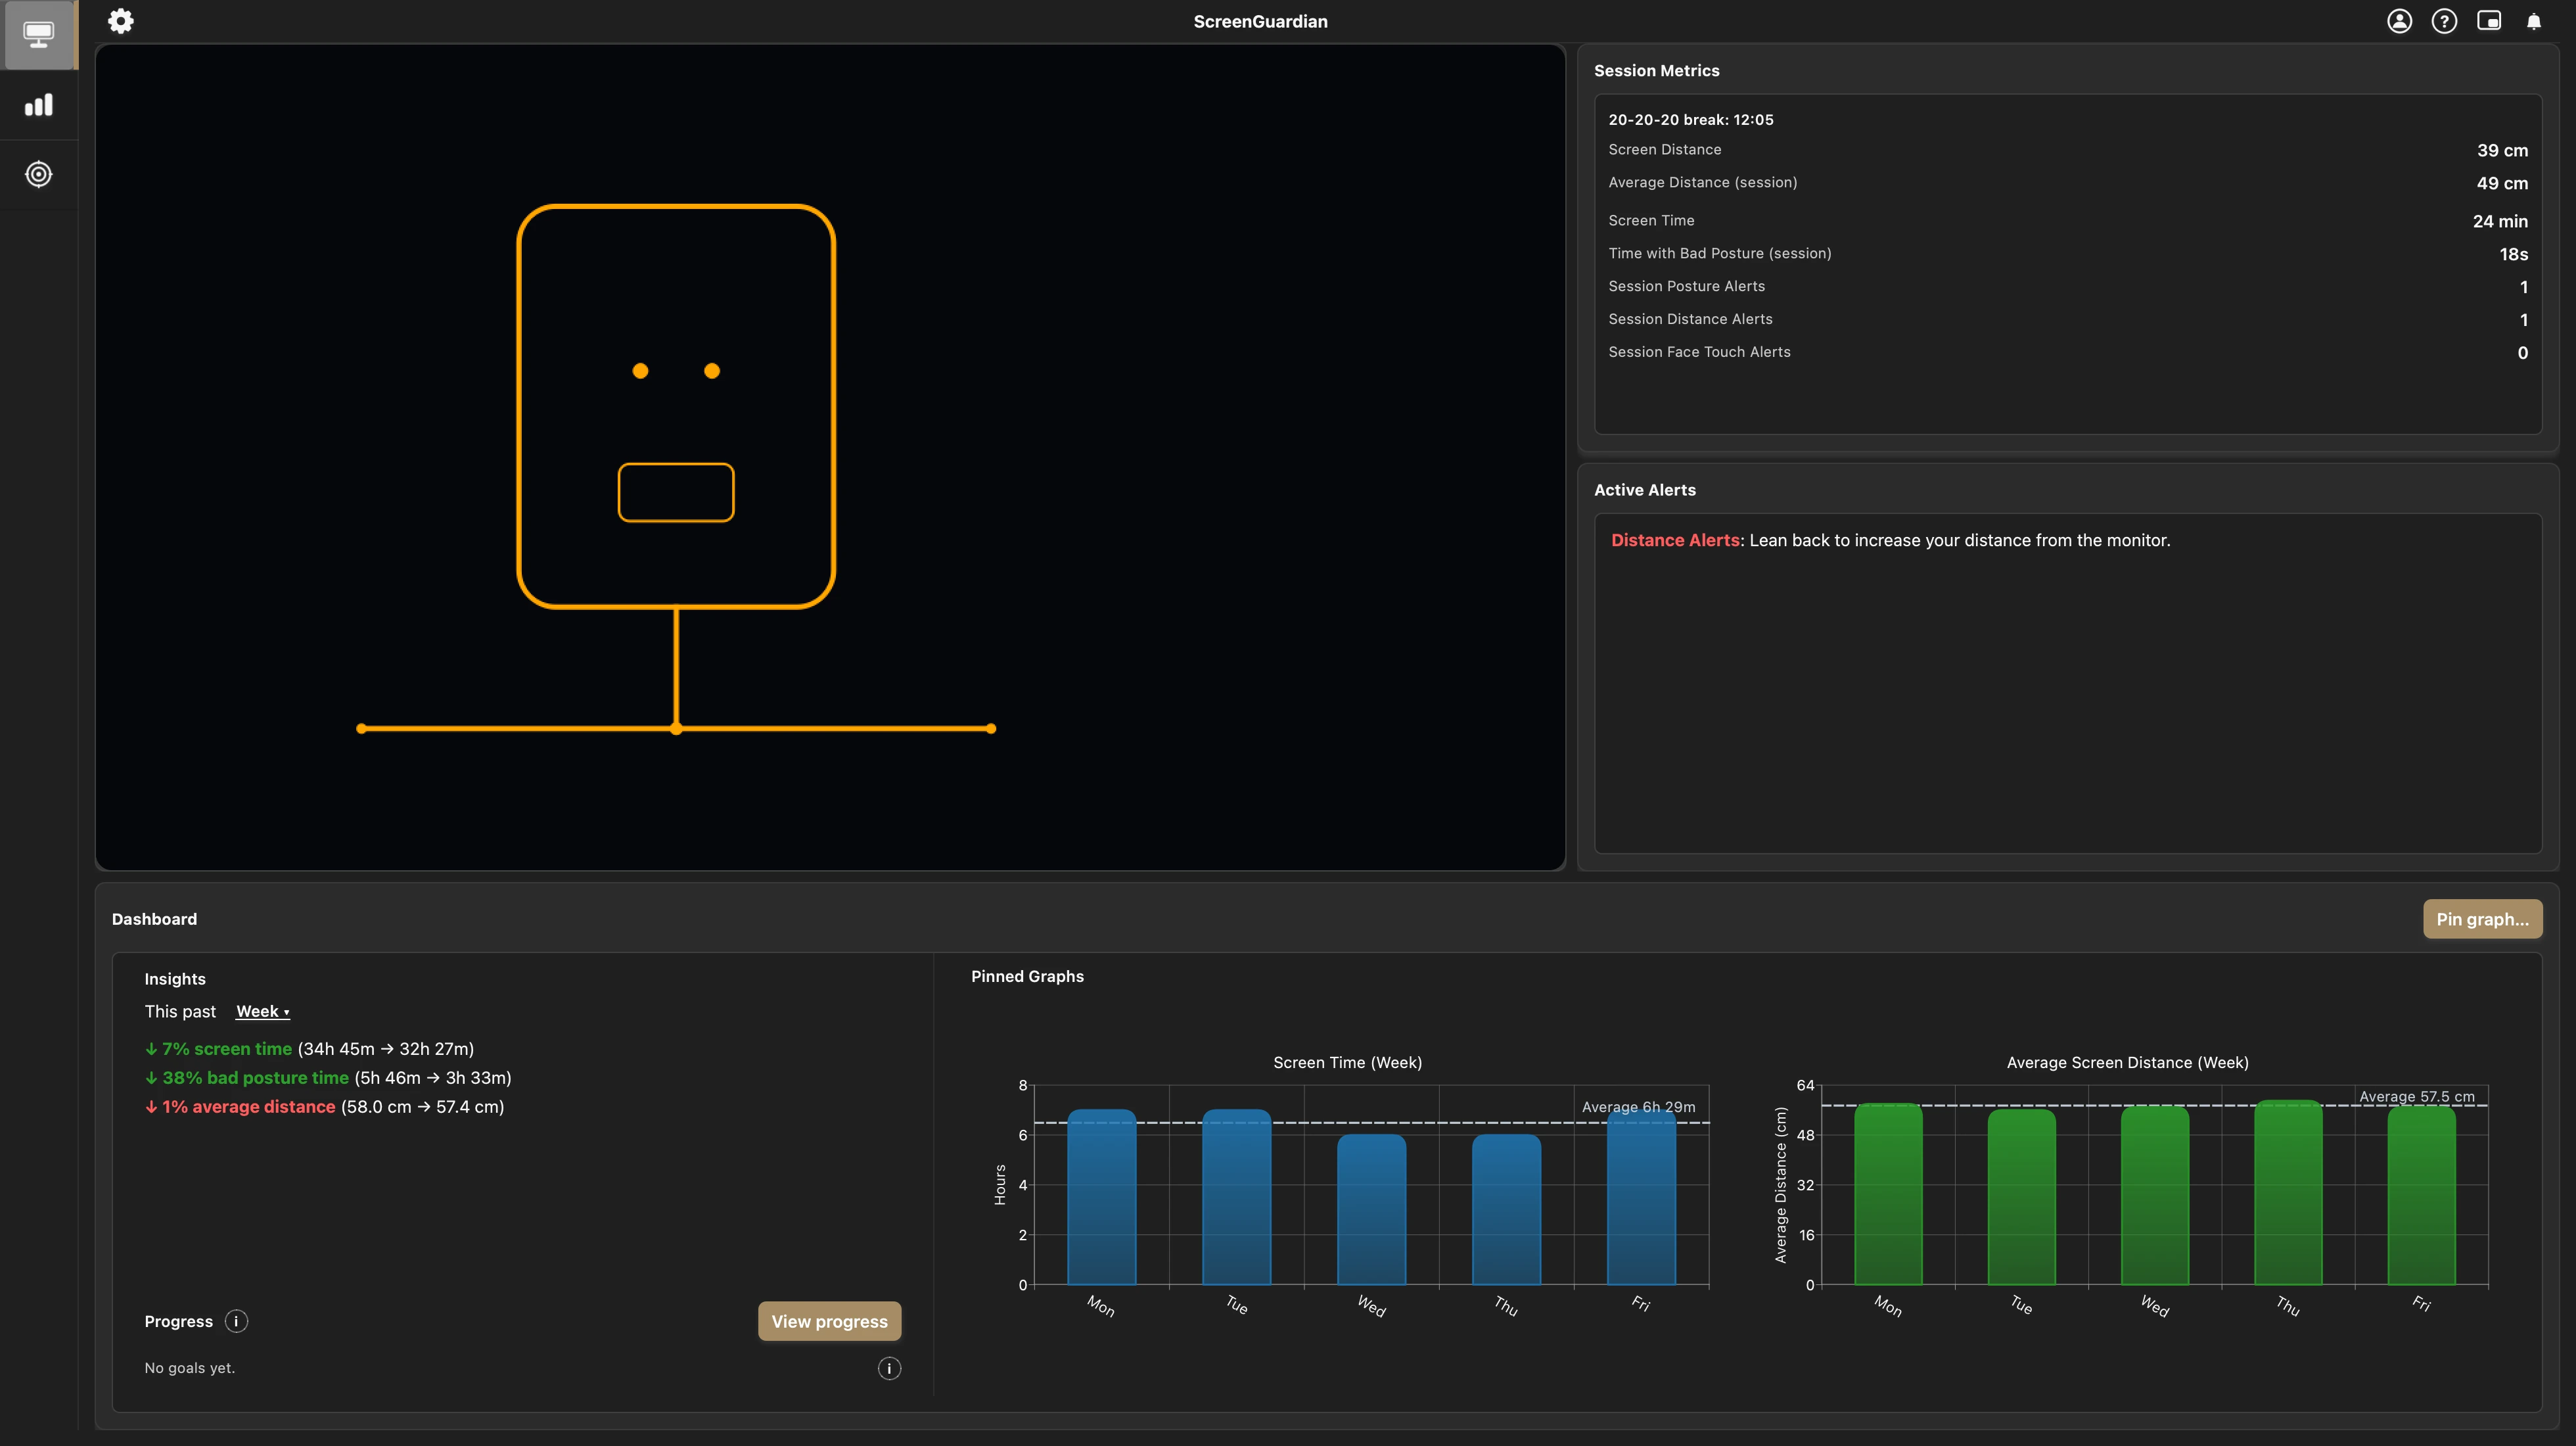This screenshot has width=2576, height=1446.
Task: Click Friday's bar in Screen Time graph
Action: pyautogui.click(x=1641, y=1197)
